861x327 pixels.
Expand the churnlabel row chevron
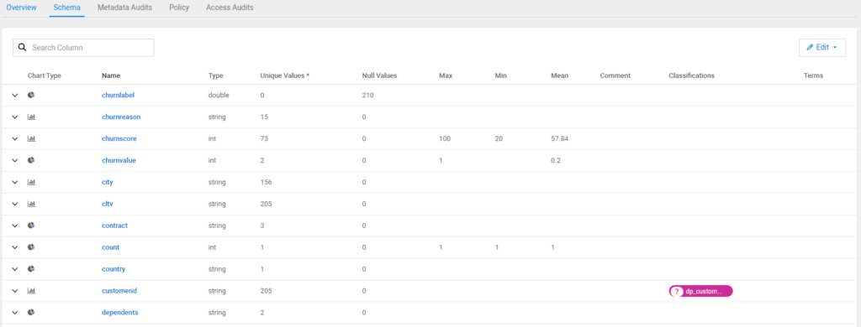coord(15,96)
